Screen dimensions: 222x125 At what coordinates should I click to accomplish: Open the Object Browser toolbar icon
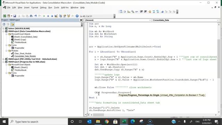(69, 16)
